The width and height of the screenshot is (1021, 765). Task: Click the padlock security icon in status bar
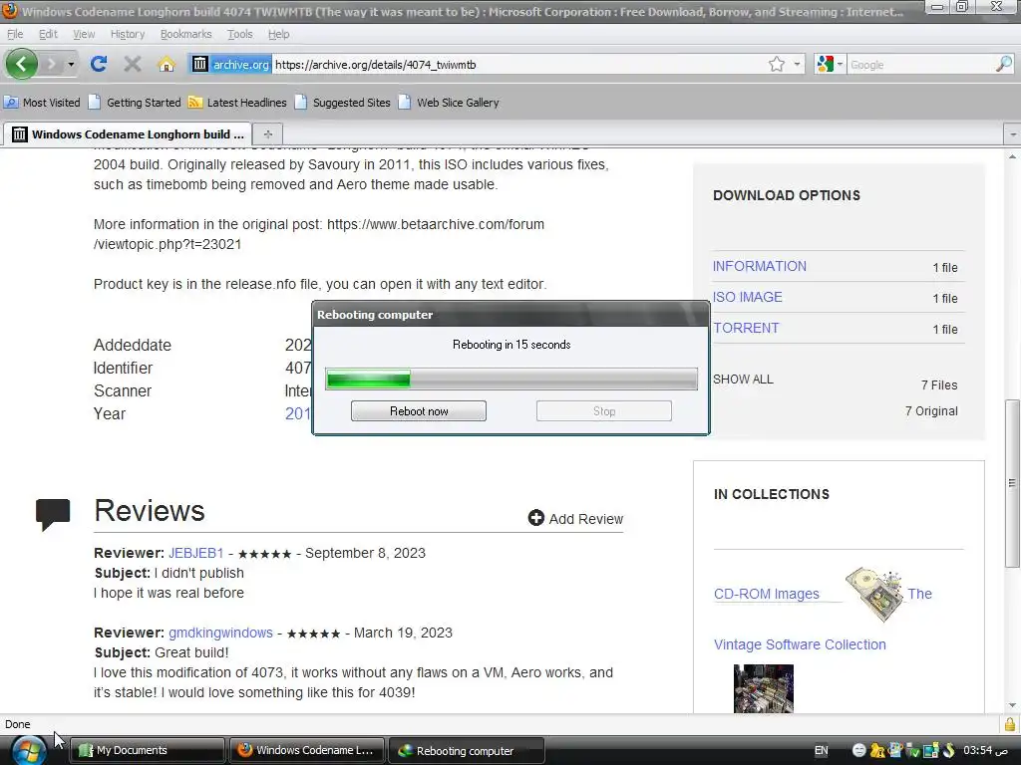pos(1010,724)
